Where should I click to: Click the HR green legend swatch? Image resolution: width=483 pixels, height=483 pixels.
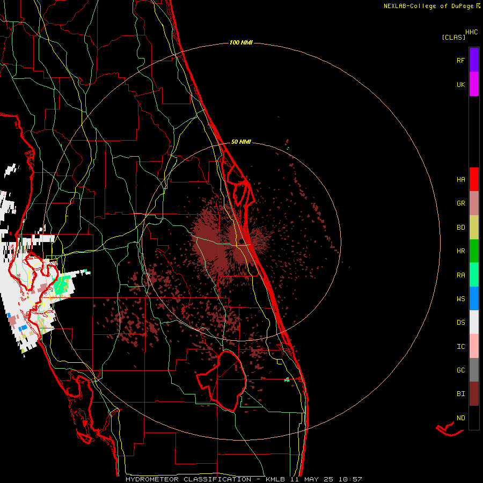[474, 251]
